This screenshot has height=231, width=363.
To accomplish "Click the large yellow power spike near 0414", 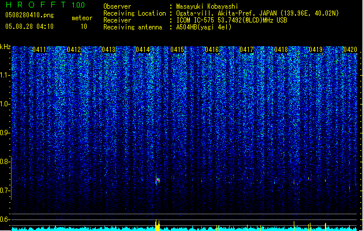I will pyautogui.click(x=158, y=225).
